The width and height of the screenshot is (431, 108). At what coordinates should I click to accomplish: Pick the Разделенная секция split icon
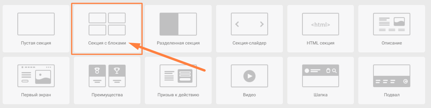click(178, 24)
